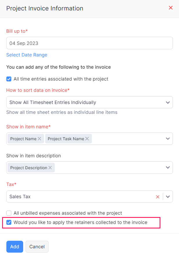Click the item description dropdown arrow
Screen dimensions: 179x259
pos(167,167)
